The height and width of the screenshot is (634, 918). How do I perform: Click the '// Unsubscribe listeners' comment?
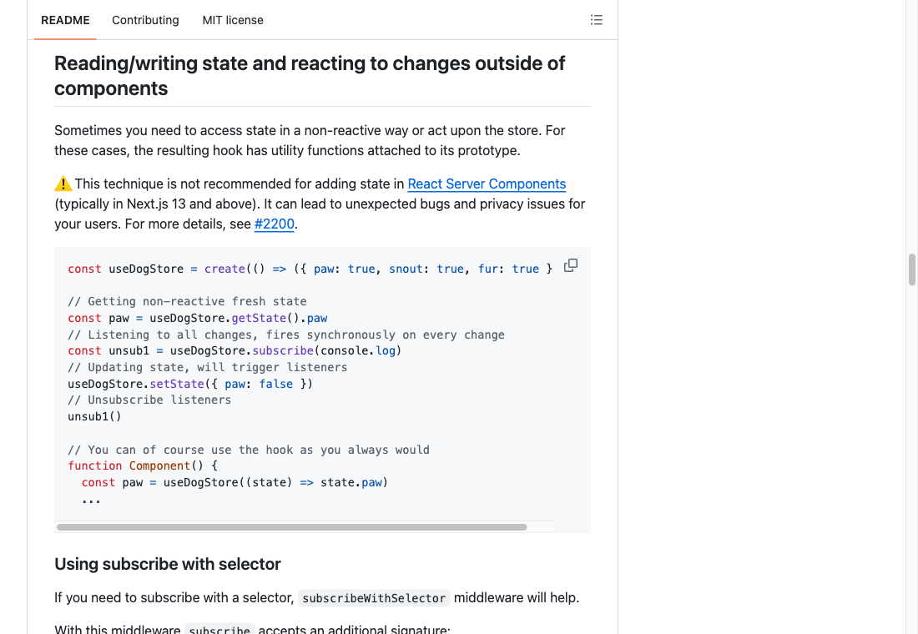[149, 400]
